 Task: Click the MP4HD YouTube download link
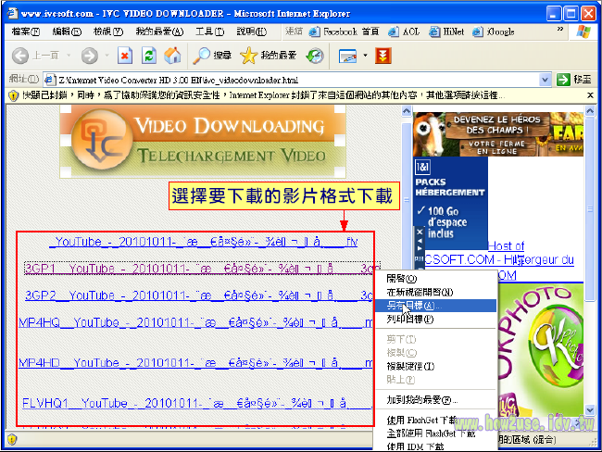[x=195, y=363]
